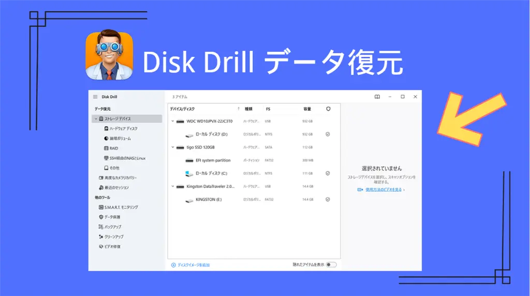Sort by 種類 column header
Image resolution: width=530 pixels, height=296 pixels.
(248, 109)
